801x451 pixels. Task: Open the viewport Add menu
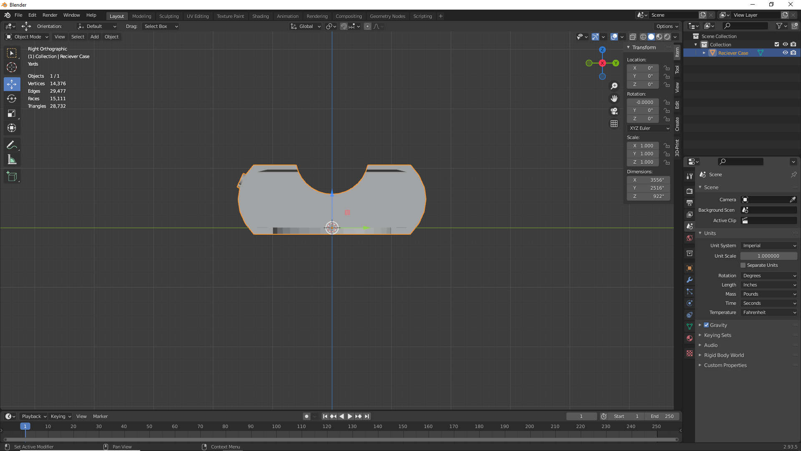95,37
